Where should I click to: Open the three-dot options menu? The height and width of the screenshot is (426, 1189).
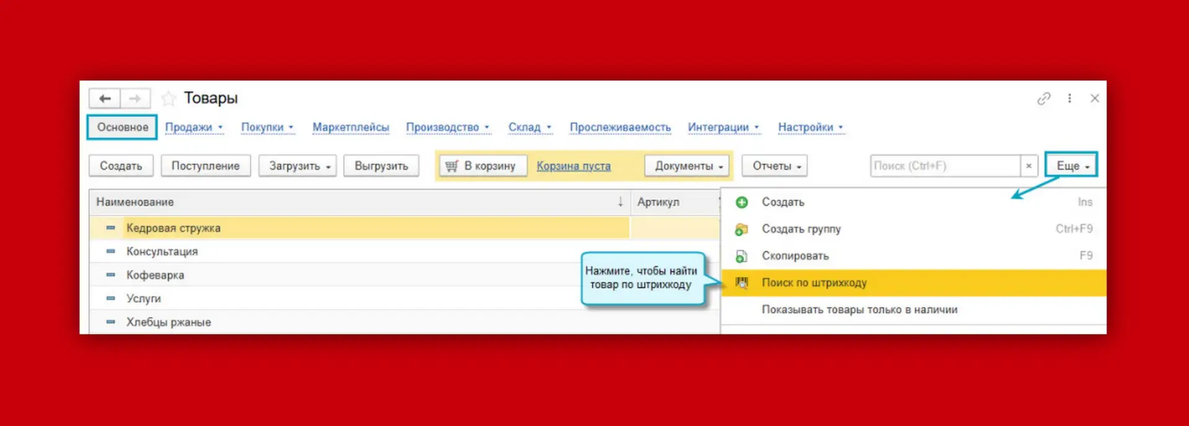pyautogui.click(x=1069, y=98)
